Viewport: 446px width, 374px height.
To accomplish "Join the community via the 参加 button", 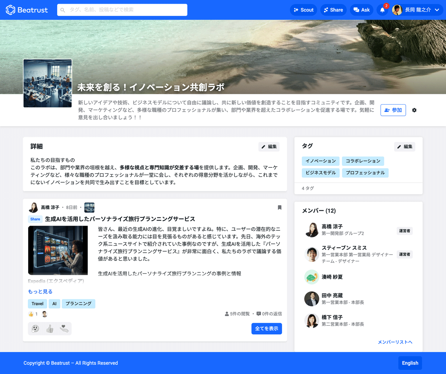I will point(393,110).
